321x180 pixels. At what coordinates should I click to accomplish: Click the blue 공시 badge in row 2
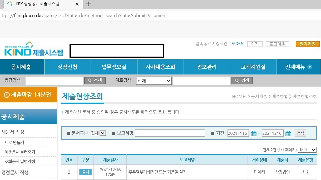(85, 172)
